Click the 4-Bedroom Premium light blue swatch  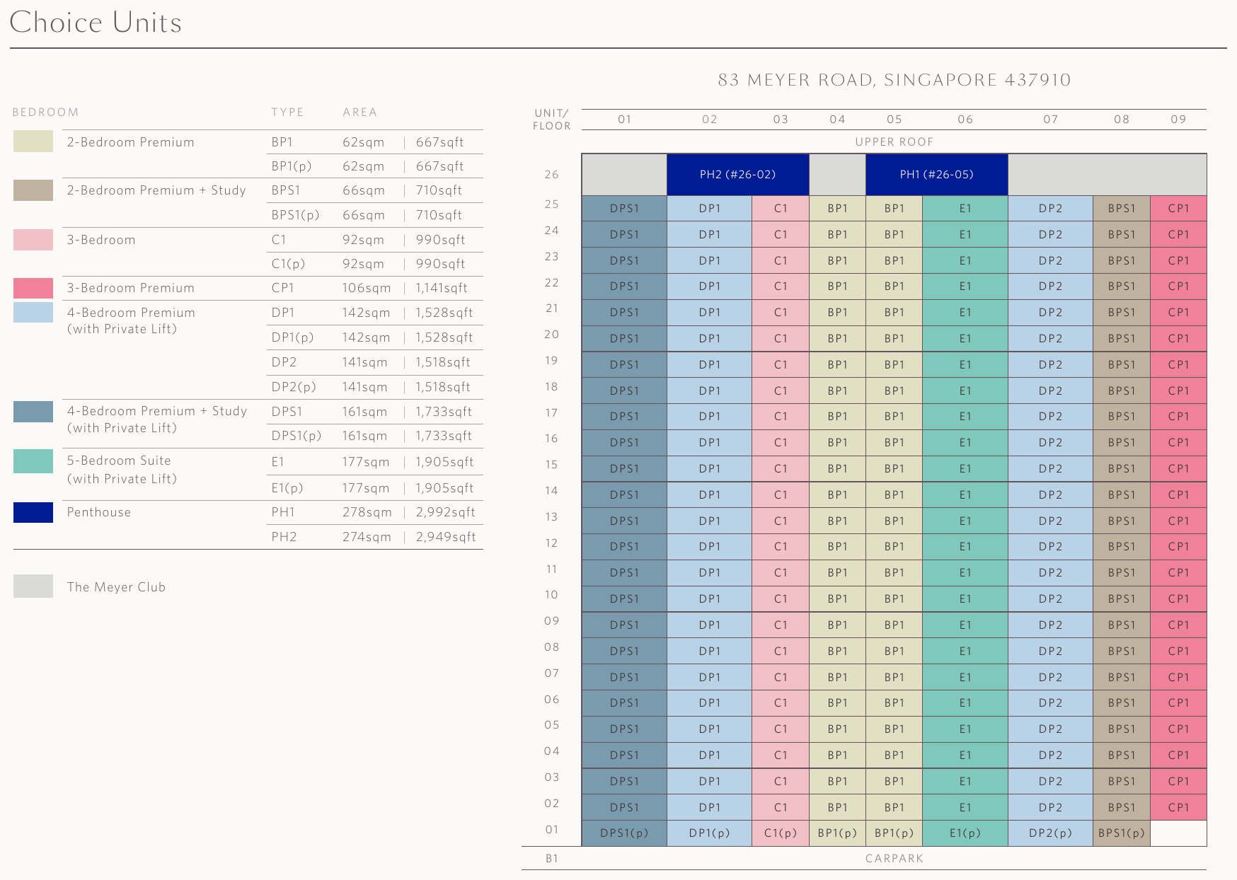[x=33, y=312]
